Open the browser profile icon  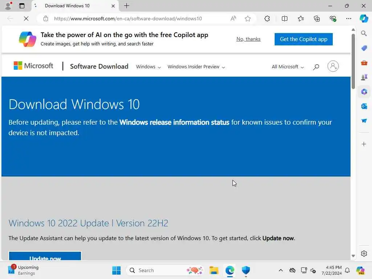[8, 6]
